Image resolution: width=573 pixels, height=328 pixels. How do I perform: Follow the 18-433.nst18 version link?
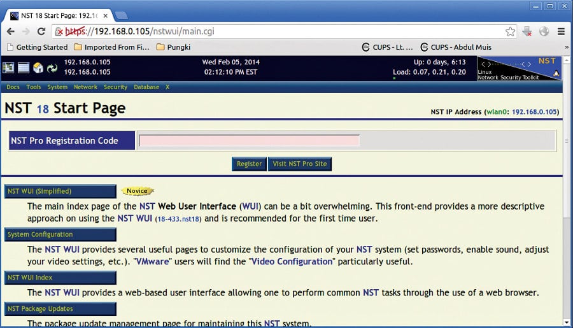pos(178,219)
